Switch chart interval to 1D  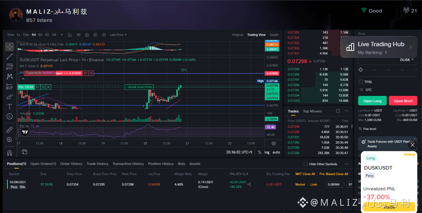pos(47,35)
